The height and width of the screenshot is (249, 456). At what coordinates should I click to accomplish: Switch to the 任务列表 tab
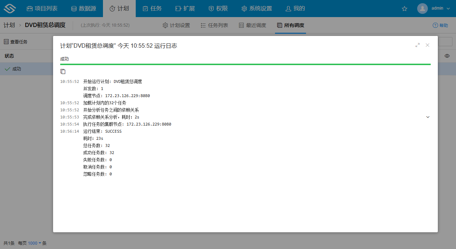coord(214,25)
